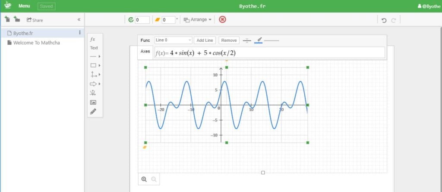Click the f(x) formula input field

269,53
